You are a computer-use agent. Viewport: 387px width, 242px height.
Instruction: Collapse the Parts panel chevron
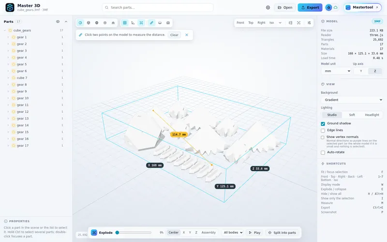[66, 21]
